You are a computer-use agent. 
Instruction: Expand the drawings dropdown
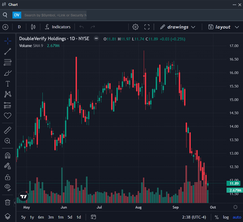[x=178, y=27]
